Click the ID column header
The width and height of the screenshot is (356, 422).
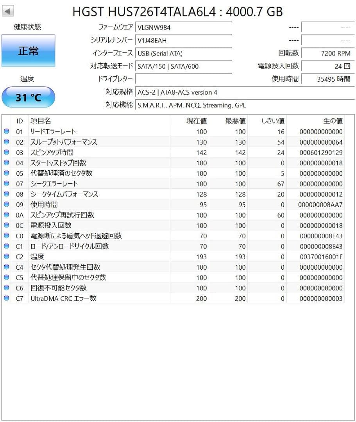(x=20, y=121)
